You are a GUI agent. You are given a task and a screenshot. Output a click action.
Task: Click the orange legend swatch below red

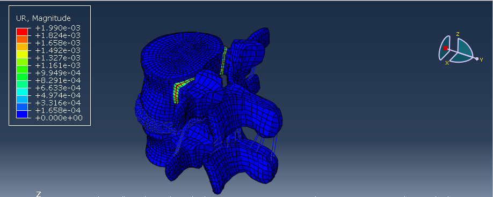tap(22, 39)
